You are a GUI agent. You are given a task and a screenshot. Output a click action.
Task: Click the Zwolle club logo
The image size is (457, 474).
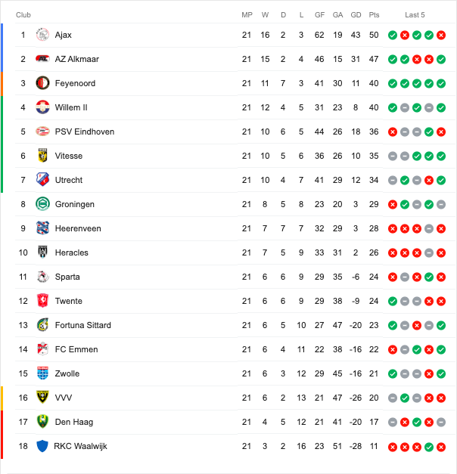pos(42,373)
